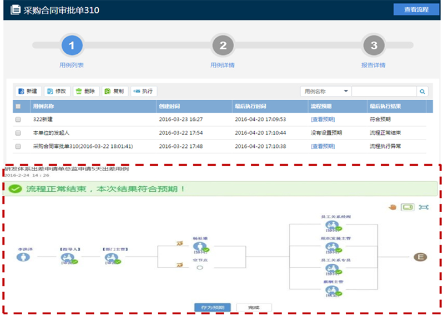Check the box for 322新建 row
444x317 pixels.
tap(18, 119)
